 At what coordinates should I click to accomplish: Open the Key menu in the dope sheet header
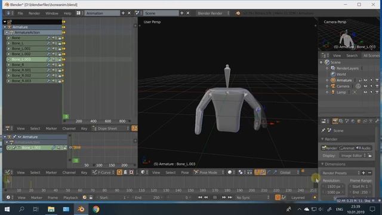pos(84,128)
